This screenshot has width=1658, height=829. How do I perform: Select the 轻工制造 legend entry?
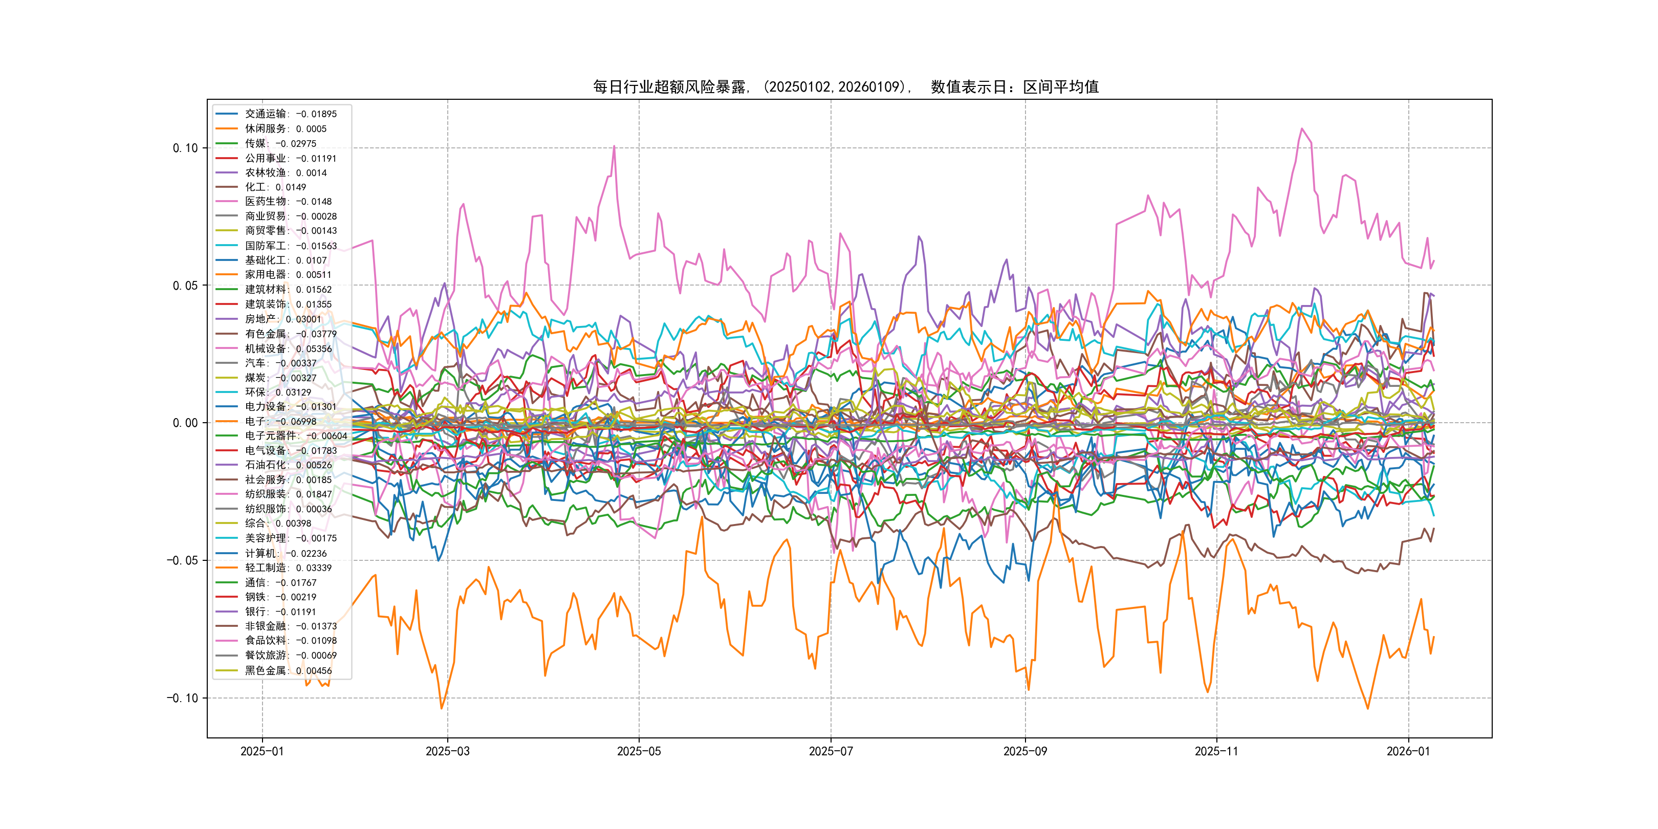288,568
